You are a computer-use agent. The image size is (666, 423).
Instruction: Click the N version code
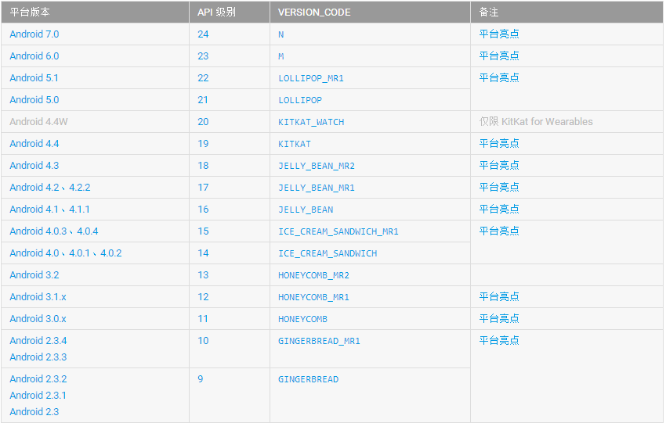click(281, 34)
